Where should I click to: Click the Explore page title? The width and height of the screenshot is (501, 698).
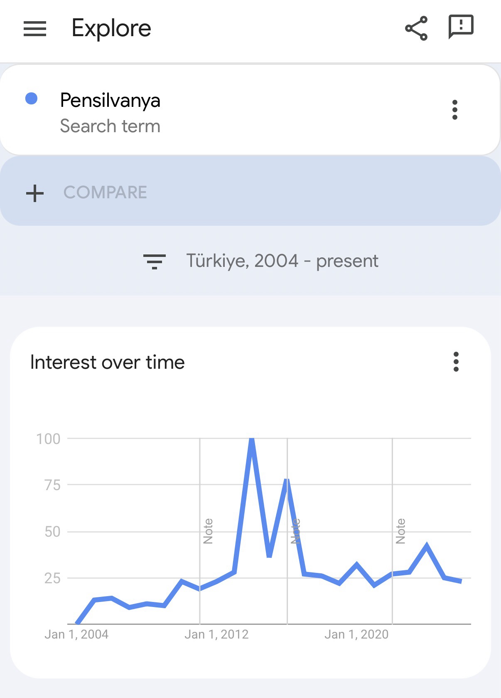111,28
